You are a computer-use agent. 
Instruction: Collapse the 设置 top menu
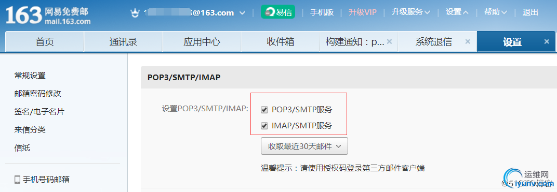(x=457, y=12)
